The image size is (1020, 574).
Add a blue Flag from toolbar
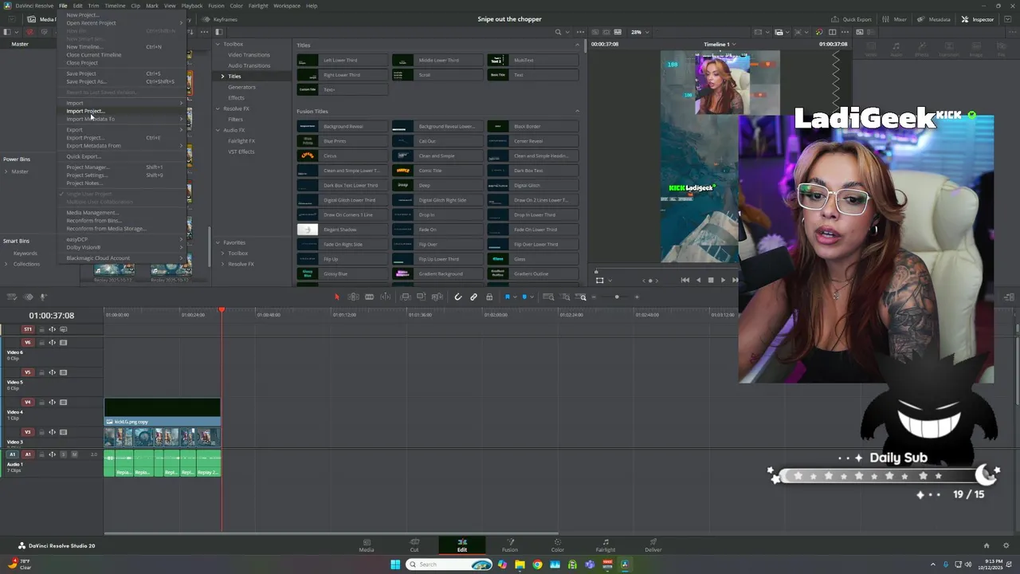coord(507,297)
